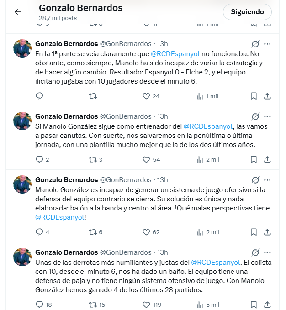286x310 pixels.
Task: Open Gonzalo Bernardos avatar on second tweet
Action: tap(22, 121)
